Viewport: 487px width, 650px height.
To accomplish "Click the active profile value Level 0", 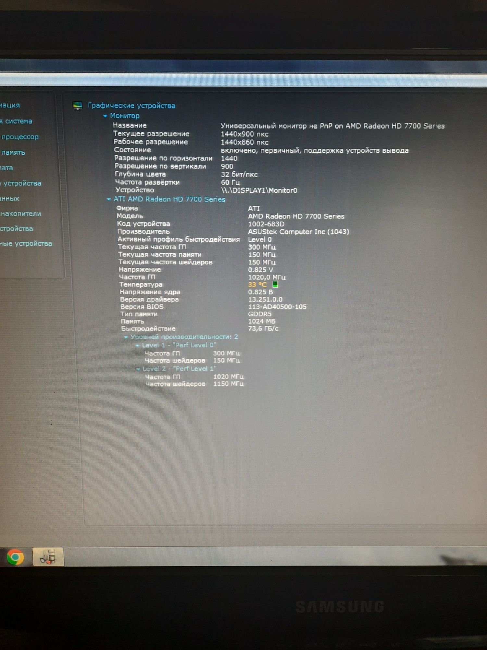I will (x=260, y=239).
